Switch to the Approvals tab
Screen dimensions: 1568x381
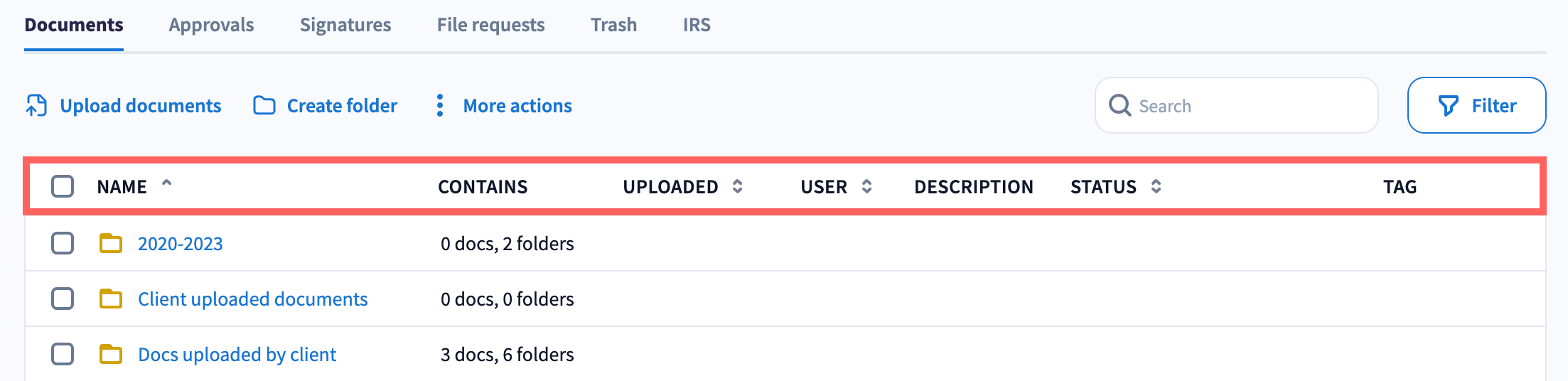point(211,25)
